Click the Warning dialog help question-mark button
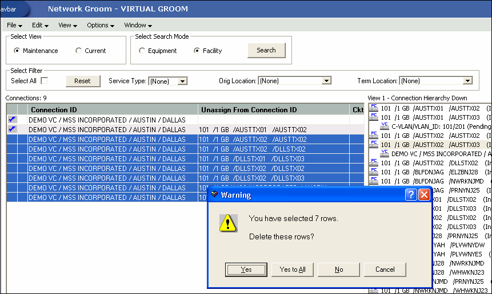The image size is (492, 294). 411,195
